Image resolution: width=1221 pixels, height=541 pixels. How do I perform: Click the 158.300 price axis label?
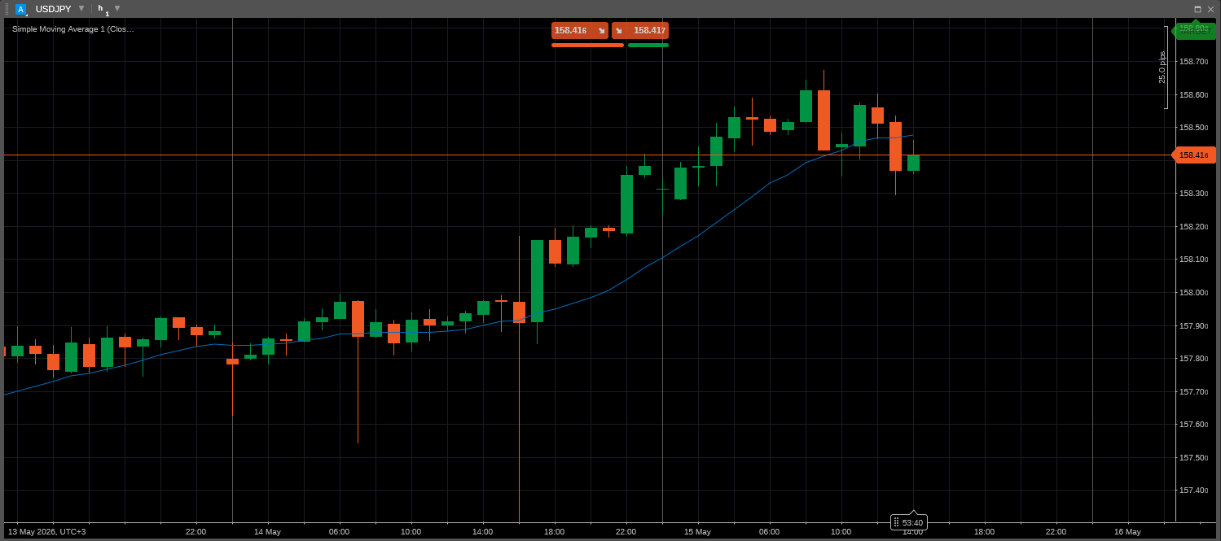[1193, 194]
